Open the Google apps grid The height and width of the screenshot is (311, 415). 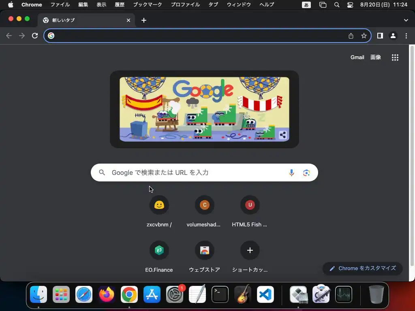395,58
